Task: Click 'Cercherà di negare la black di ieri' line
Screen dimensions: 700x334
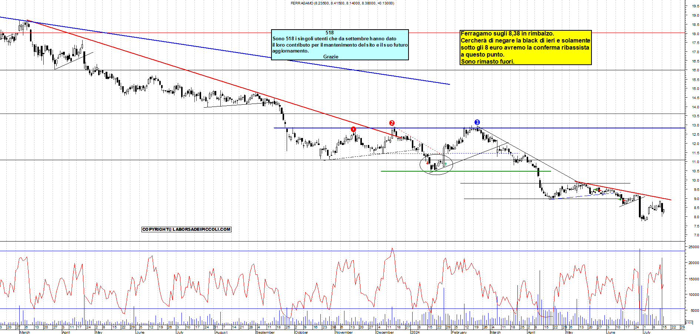Action: 525,40
